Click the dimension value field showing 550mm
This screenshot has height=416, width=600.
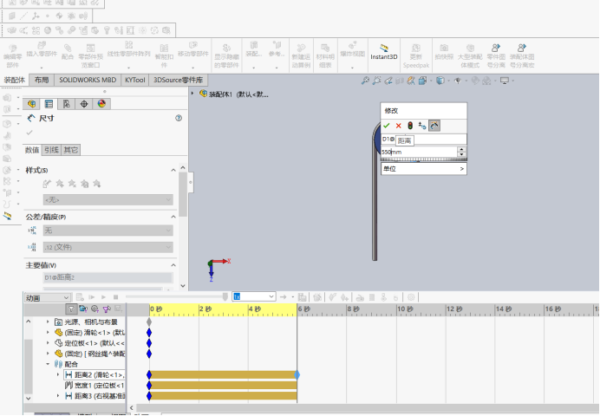pos(419,152)
